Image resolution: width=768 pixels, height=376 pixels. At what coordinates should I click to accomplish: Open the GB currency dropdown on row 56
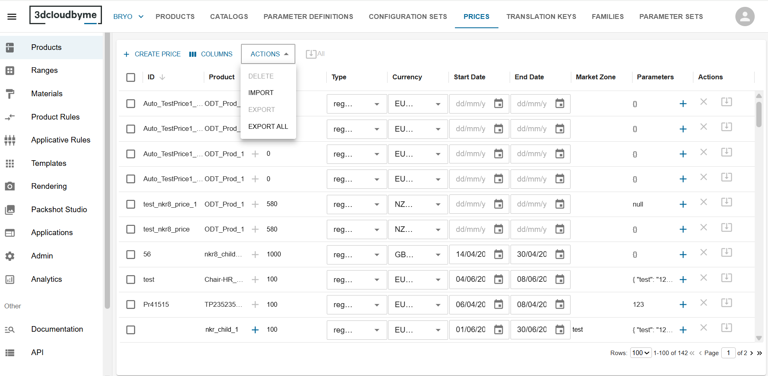pos(418,254)
